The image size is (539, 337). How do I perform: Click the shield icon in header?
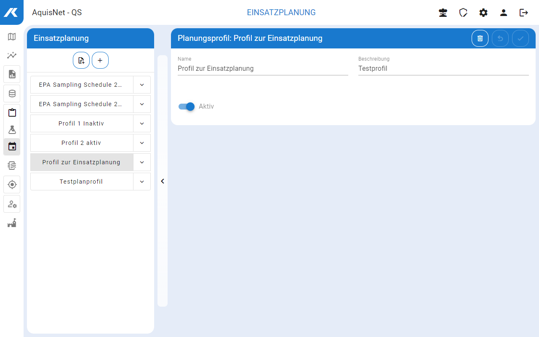463,13
